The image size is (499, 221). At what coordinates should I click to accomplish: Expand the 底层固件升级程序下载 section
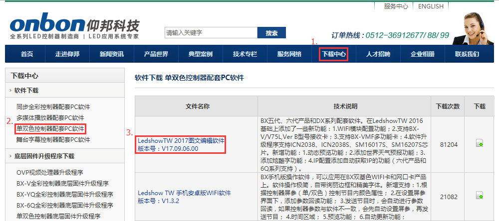click(44, 156)
